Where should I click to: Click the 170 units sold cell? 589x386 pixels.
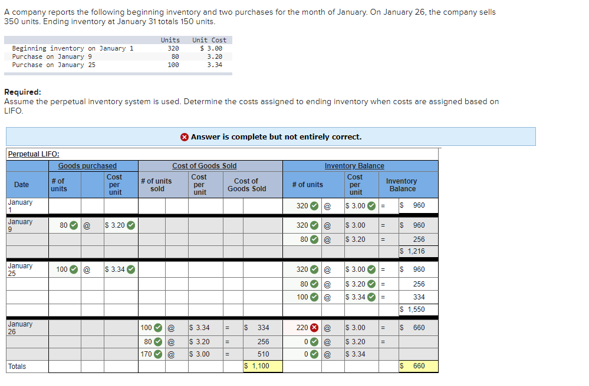point(152,354)
